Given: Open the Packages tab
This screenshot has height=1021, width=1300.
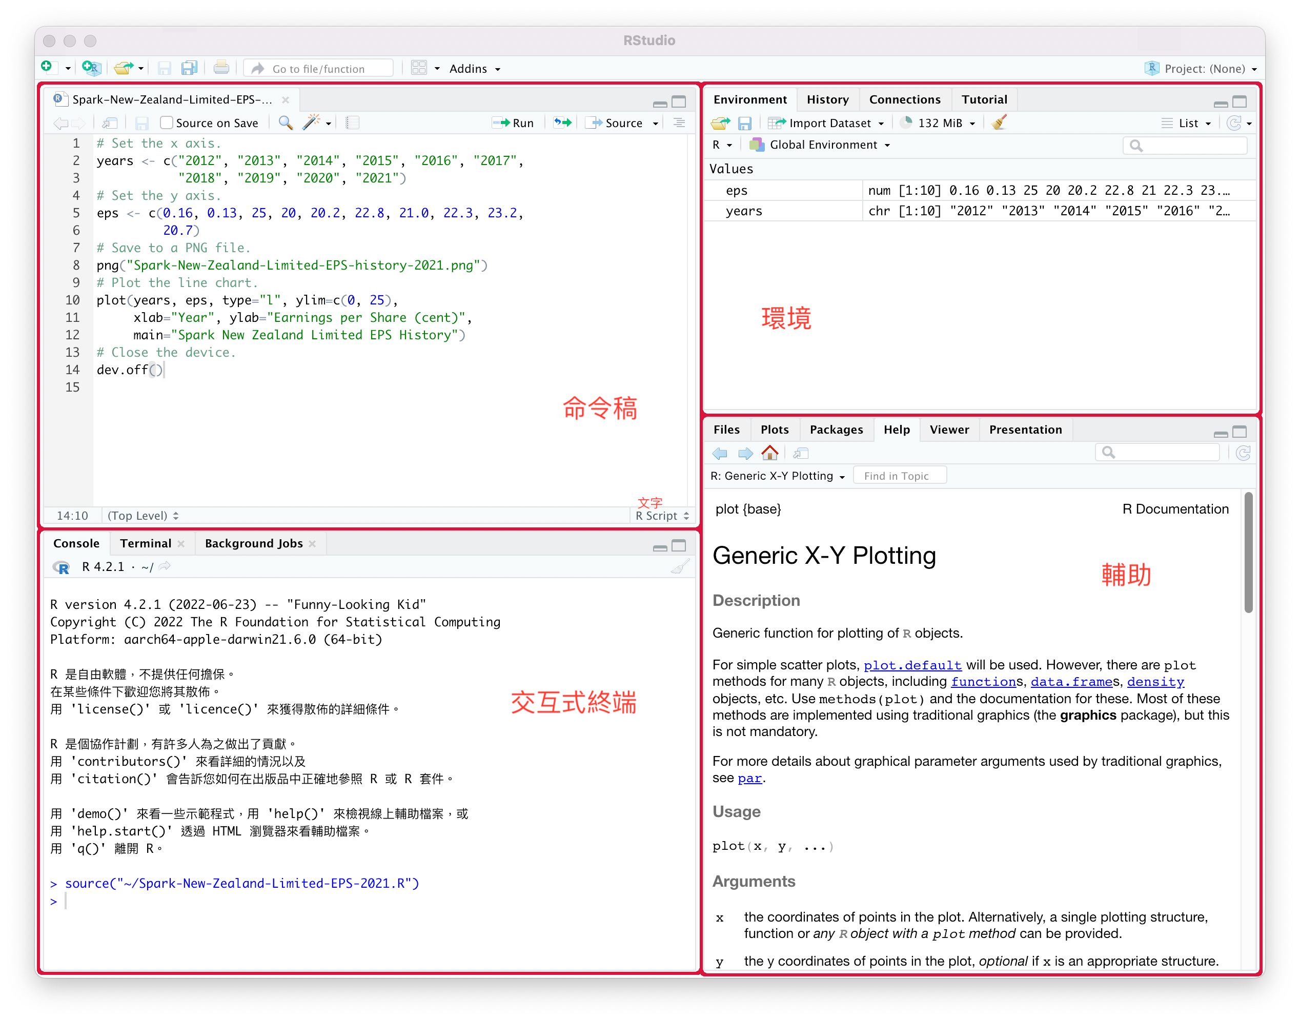Looking at the screenshot, I should (x=836, y=429).
